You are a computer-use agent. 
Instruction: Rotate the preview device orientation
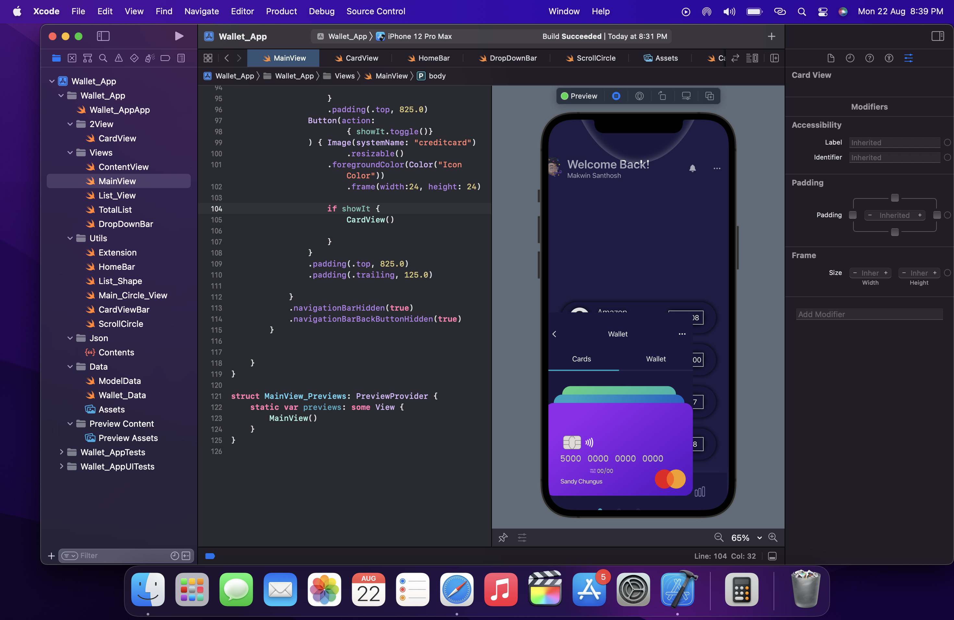pos(663,96)
